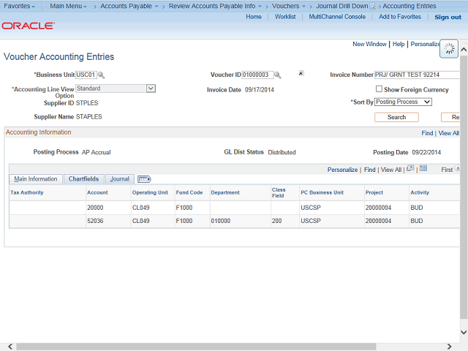Click horizontal scrollbar right arrow

coord(449,347)
